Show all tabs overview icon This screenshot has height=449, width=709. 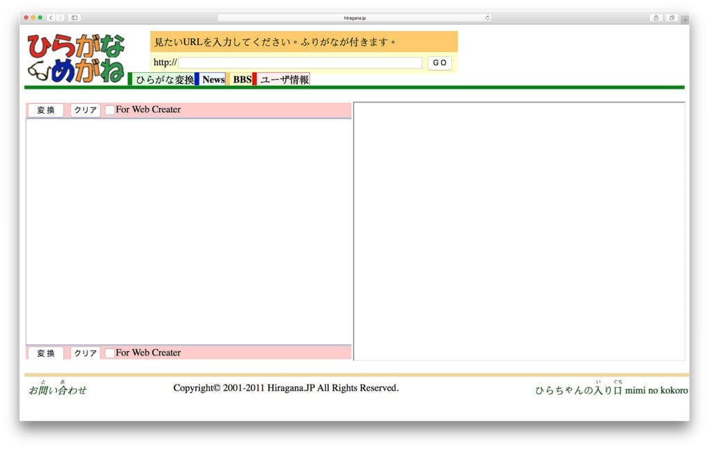(x=672, y=17)
